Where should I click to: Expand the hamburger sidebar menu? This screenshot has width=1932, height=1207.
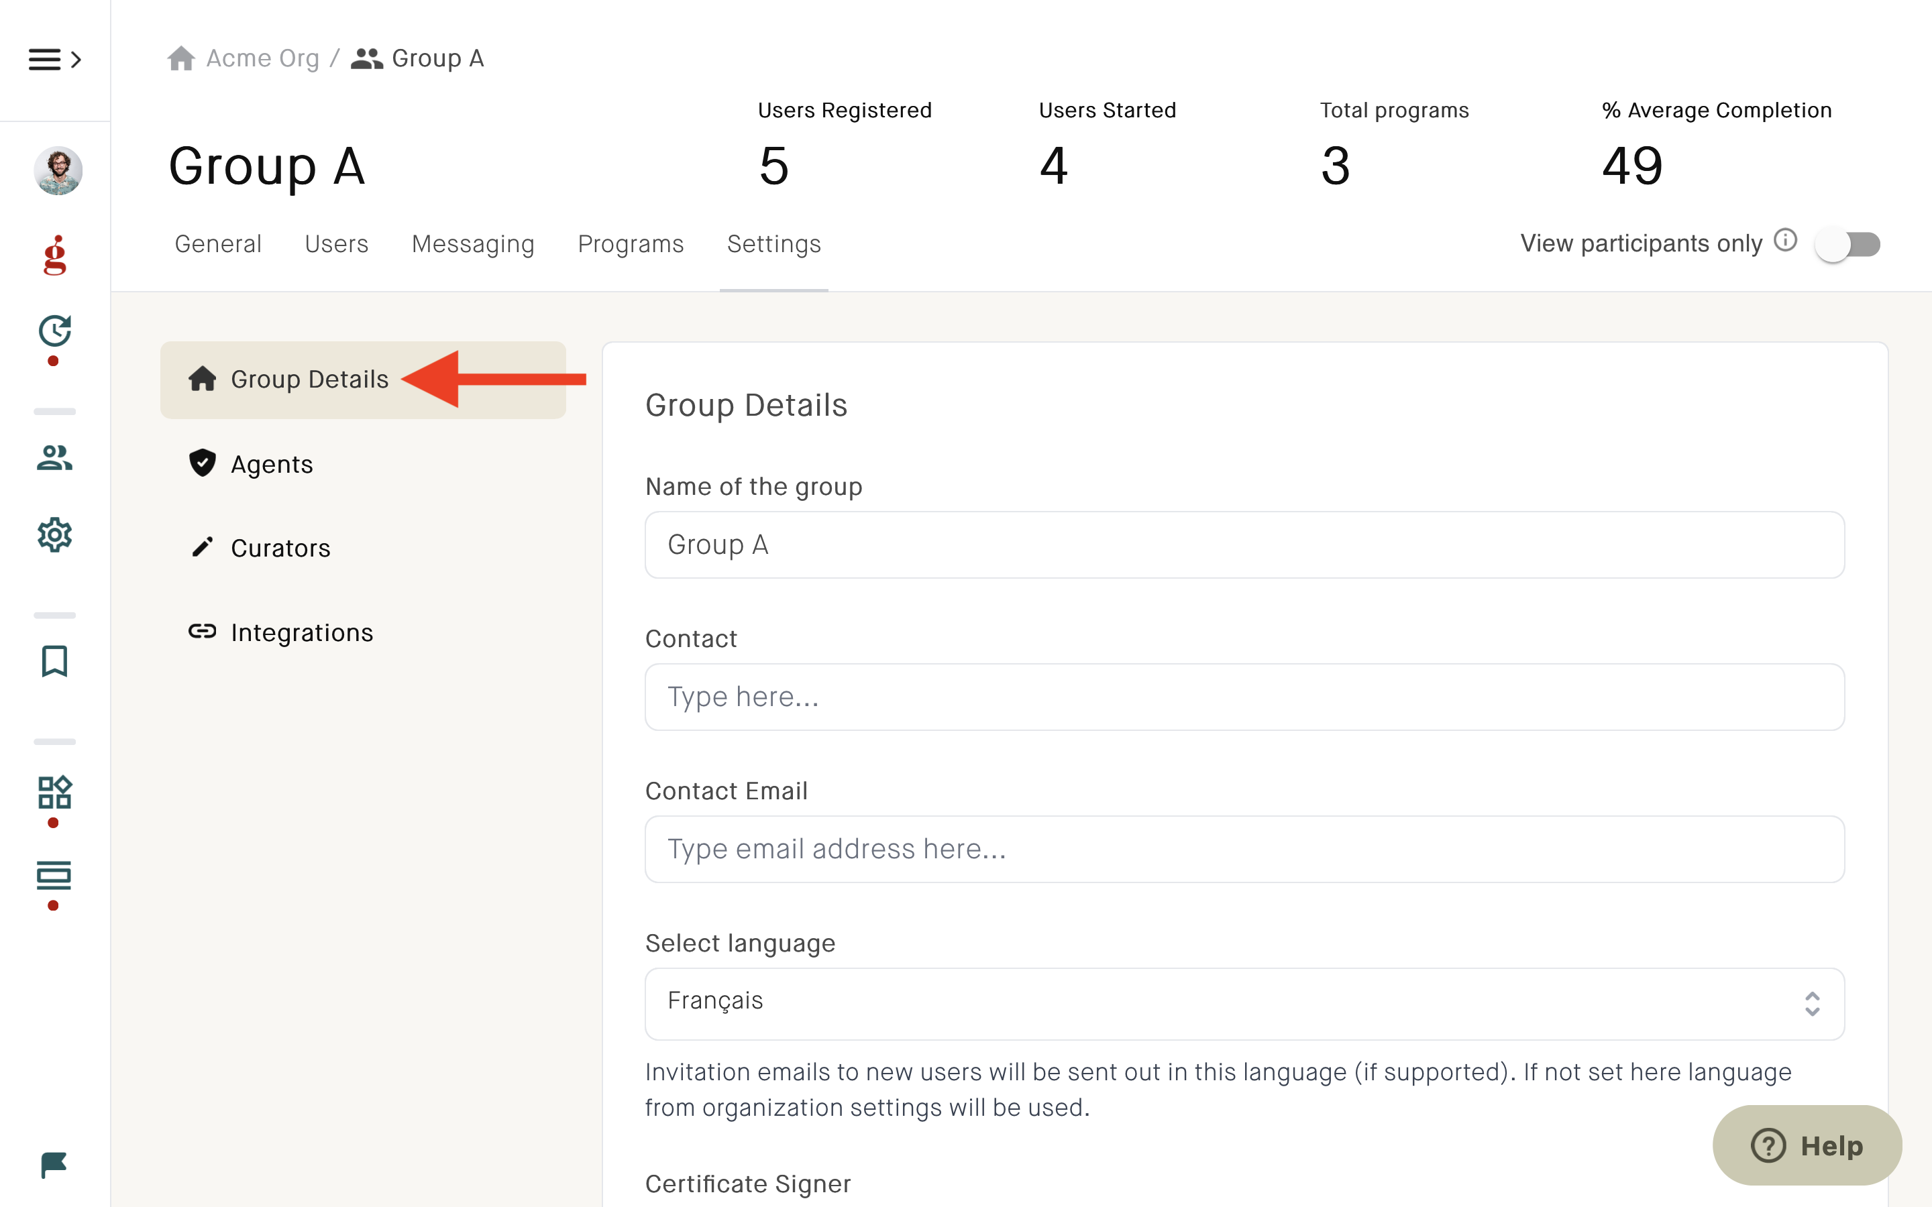point(54,59)
